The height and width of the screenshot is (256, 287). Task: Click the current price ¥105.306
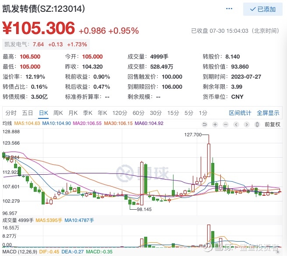click(x=39, y=28)
